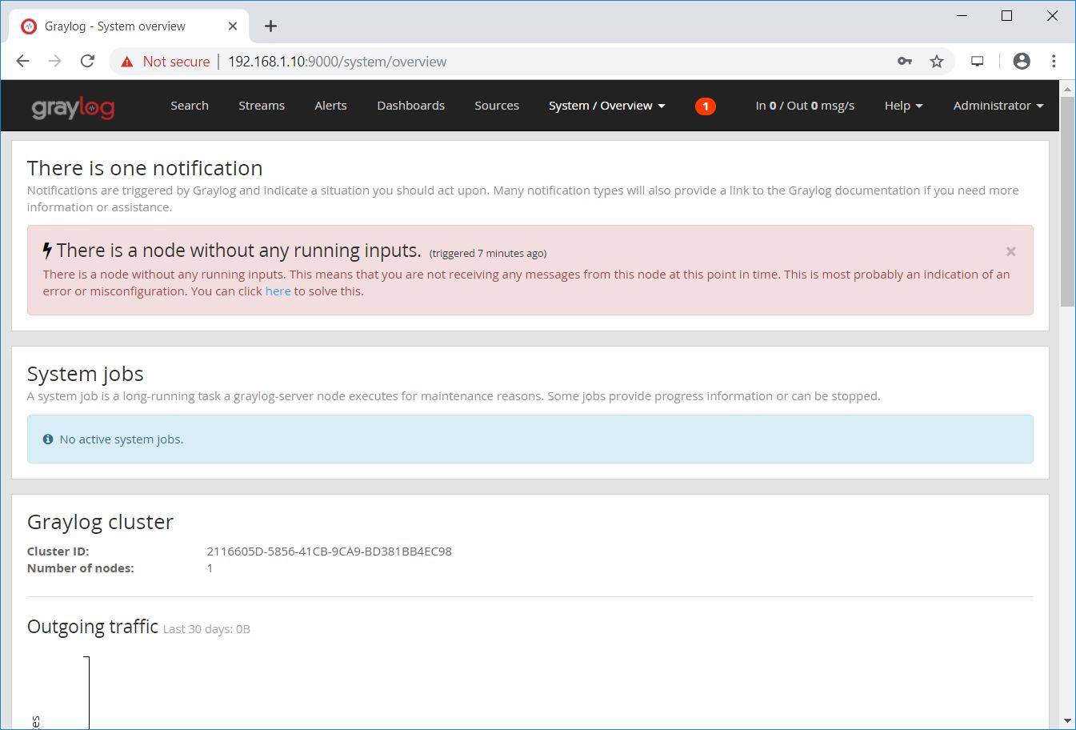Open the Administrator account dropdown

[x=997, y=105]
